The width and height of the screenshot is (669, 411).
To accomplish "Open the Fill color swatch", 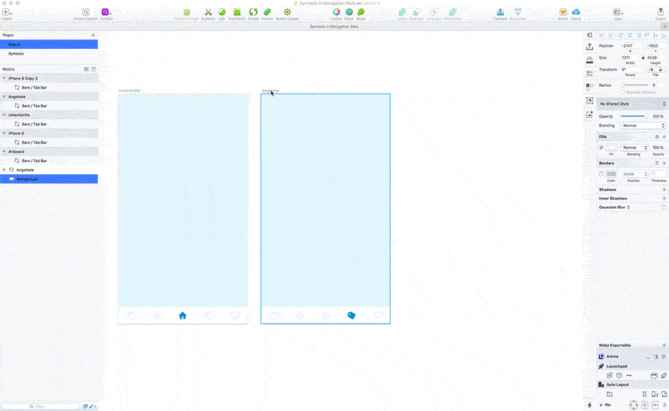I will point(611,148).
